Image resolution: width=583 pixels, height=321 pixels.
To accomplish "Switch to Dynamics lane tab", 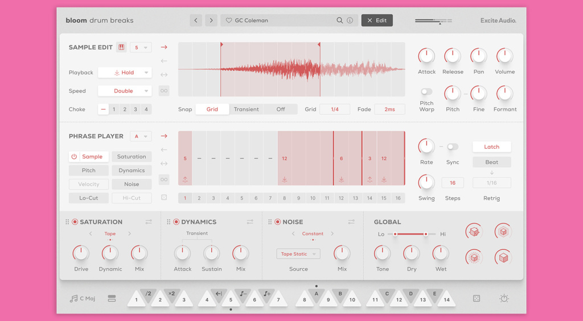I will tap(132, 170).
